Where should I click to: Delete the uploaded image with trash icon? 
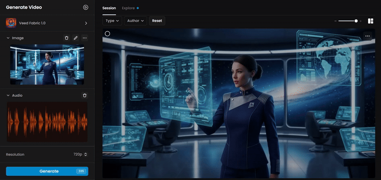67,38
